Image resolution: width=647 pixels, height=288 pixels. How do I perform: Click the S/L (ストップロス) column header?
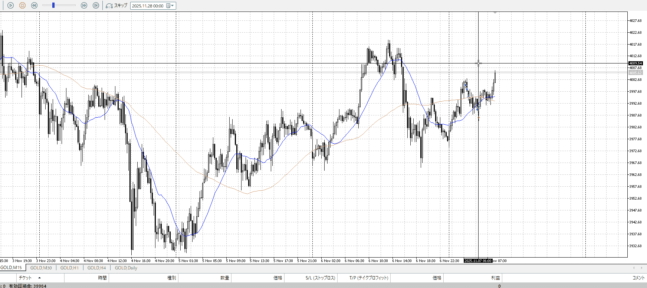coord(320,278)
